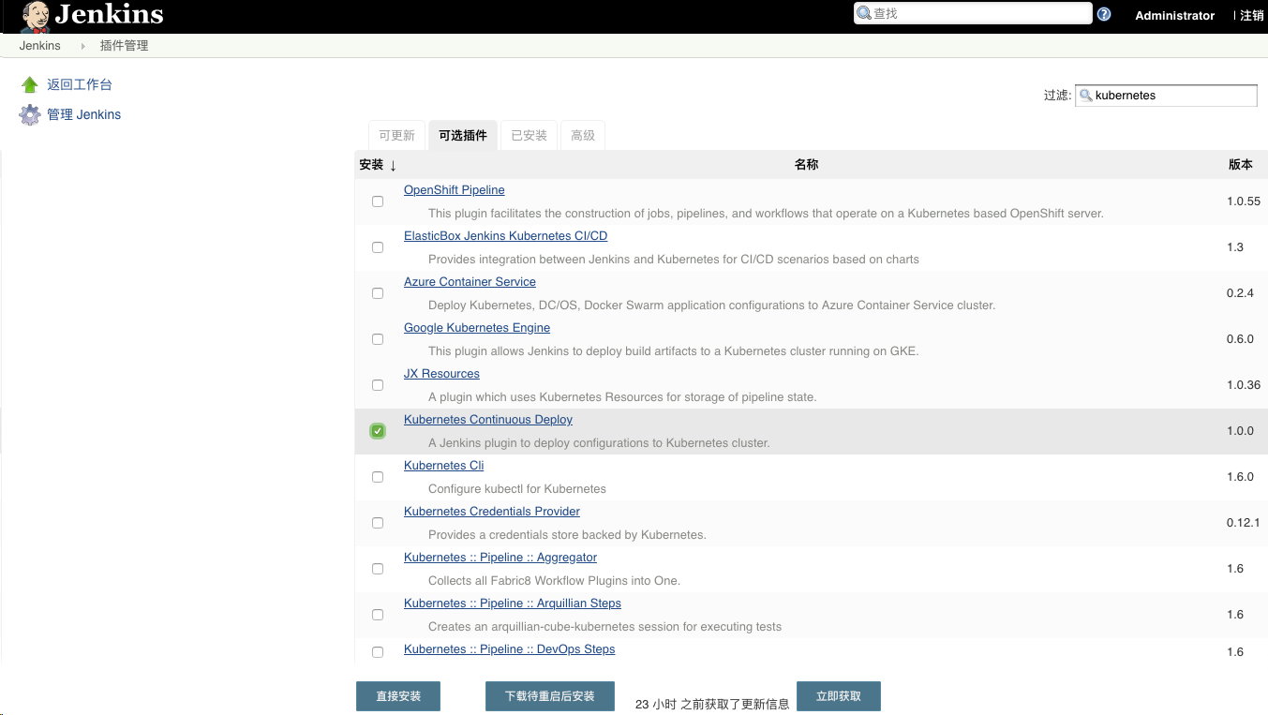This screenshot has width=1268, height=715.
Task: Click 注销 to log out
Action: click(x=1253, y=15)
